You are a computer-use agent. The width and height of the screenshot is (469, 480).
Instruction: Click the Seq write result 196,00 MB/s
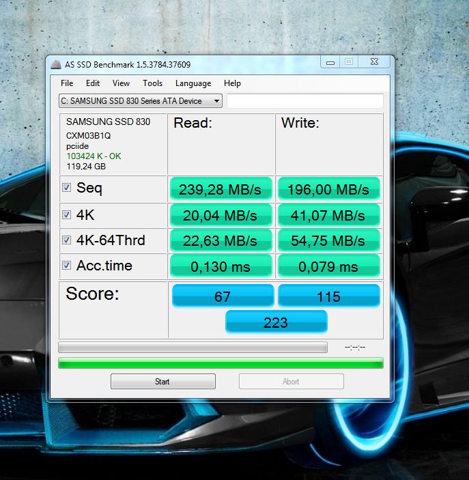328,190
